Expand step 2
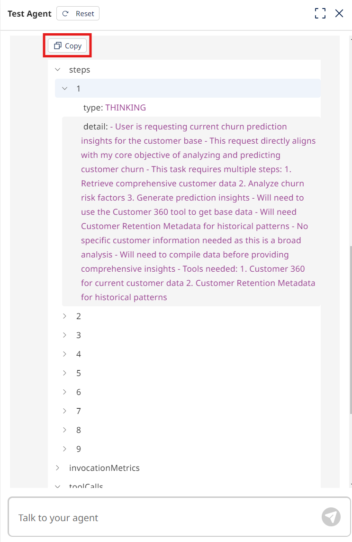Viewport: 352px width, 542px height. [65, 316]
